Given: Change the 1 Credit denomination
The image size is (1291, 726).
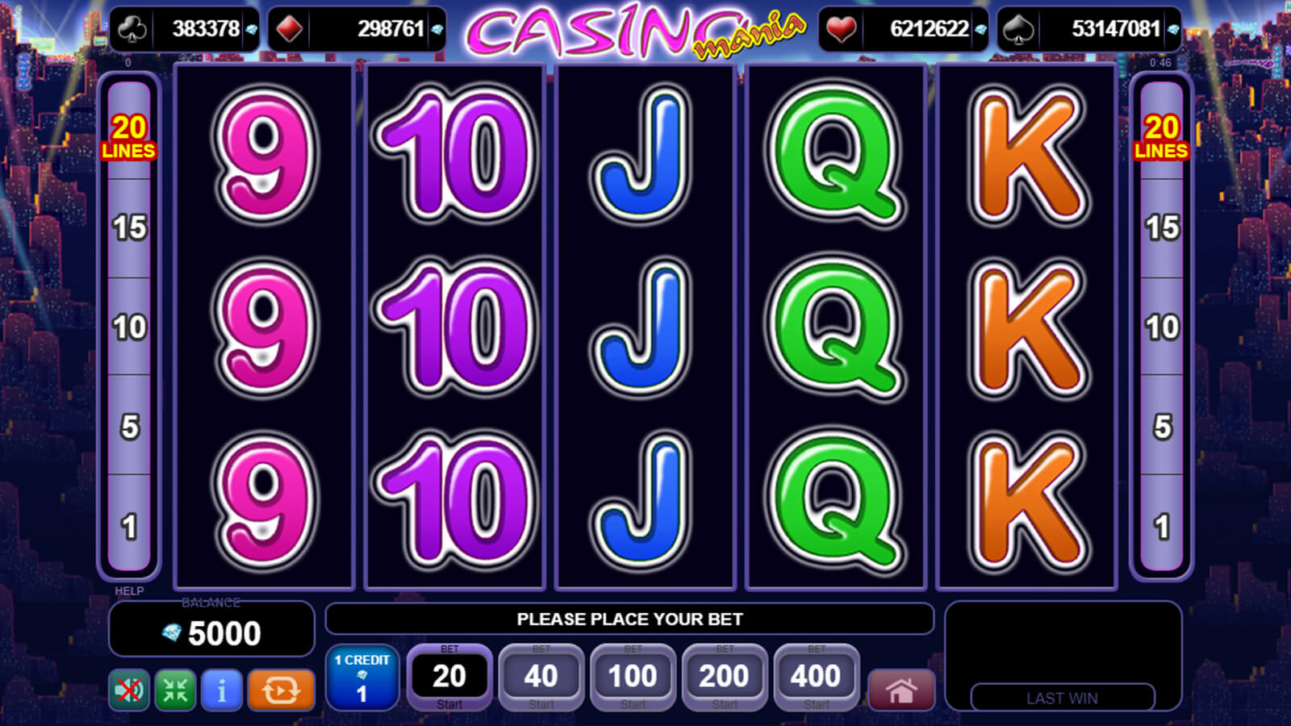Looking at the screenshot, I should pos(362,678).
